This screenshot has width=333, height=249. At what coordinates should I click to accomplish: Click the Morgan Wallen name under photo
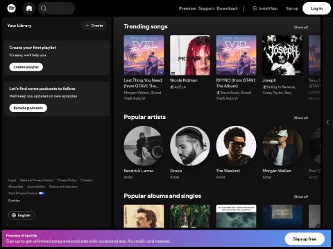[277, 171]
